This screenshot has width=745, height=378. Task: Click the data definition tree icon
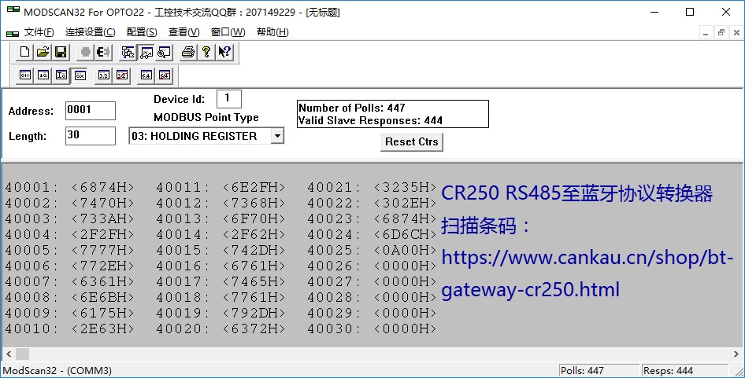coord(128,52)
